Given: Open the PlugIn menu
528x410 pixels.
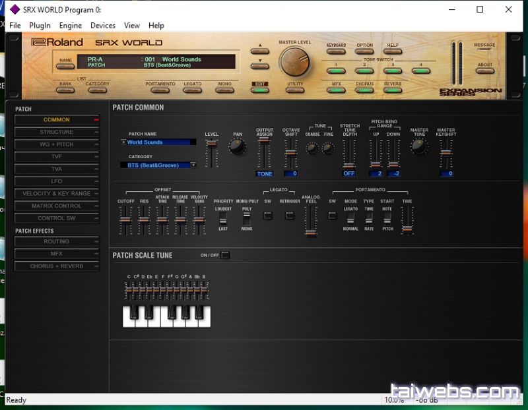Looking at the screenshot, I should (40, 26).
